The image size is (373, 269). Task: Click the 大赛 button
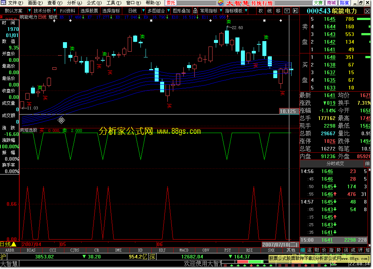(318, 3)
